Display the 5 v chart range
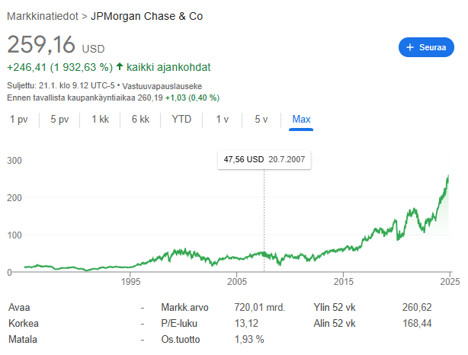This screenshot has height=355, width=468. 261,119
